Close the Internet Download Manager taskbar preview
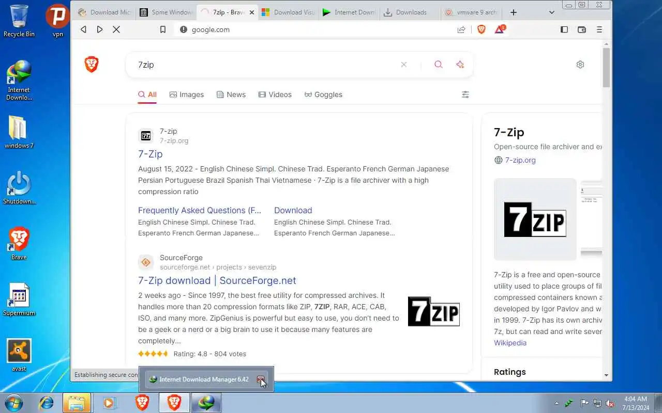 261,379
